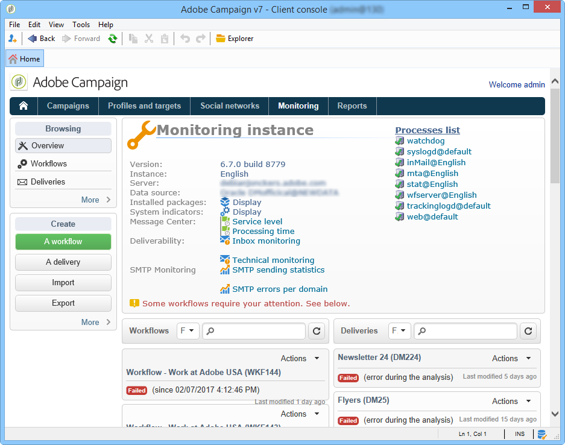The height and width of the screenshot is (445, 565).
Task: Open the Social networks tab
Action: [x=230, y=106]
